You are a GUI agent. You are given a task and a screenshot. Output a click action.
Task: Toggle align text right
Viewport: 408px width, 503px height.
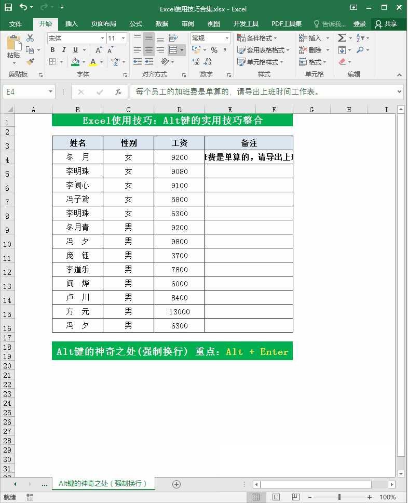coord(160,50)
